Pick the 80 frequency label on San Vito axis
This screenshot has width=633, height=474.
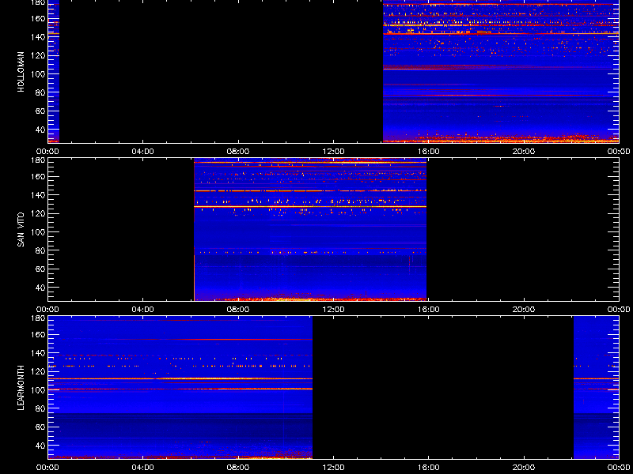coord(41,250)
